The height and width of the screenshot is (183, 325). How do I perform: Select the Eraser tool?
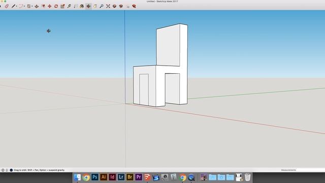[x=7, y=6]
